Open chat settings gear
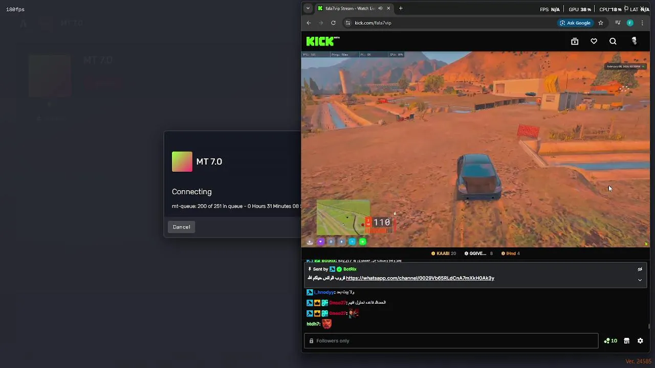Viewport: 655px width, 368px height. click(x=640, y=341)
